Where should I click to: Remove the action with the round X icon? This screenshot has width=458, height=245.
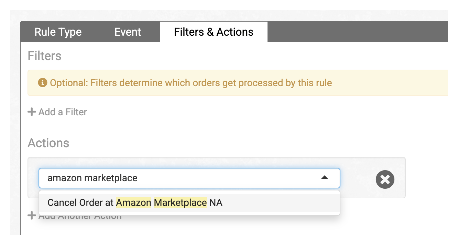click(385, 179)
